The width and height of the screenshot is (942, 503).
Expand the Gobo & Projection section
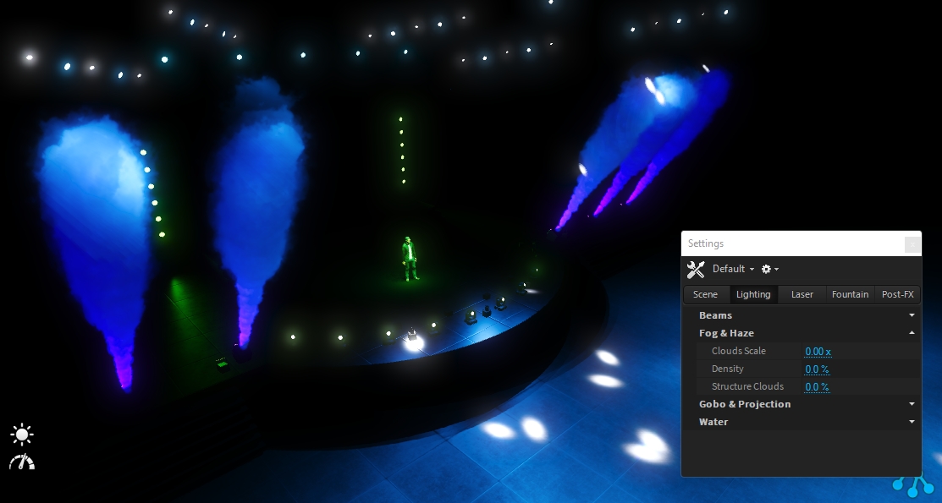802,404
